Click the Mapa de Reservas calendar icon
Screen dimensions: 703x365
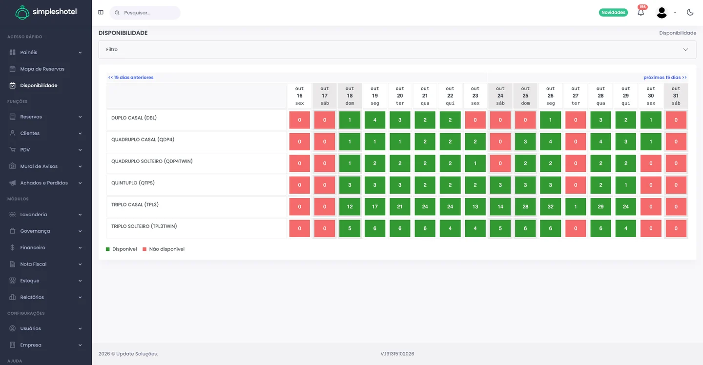13,69
